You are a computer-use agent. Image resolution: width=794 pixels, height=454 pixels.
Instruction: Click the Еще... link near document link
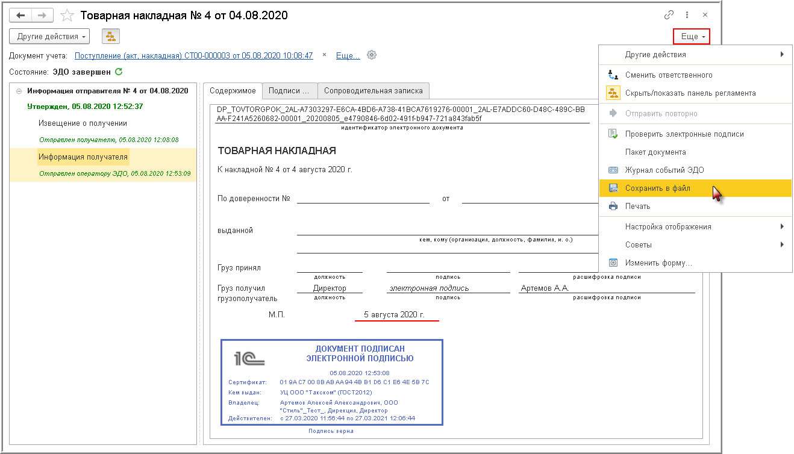pos(348,55)
